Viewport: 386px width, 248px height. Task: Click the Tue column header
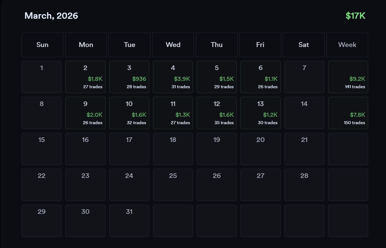[x=129, y=45]
